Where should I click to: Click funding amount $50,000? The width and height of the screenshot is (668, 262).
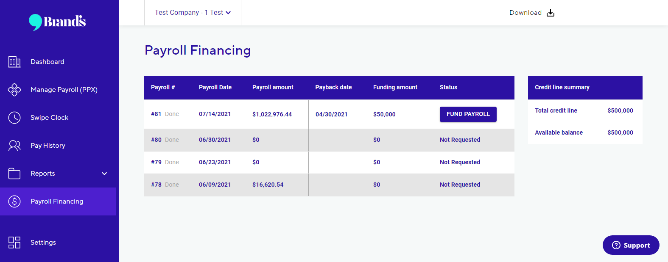pos(384,114)
